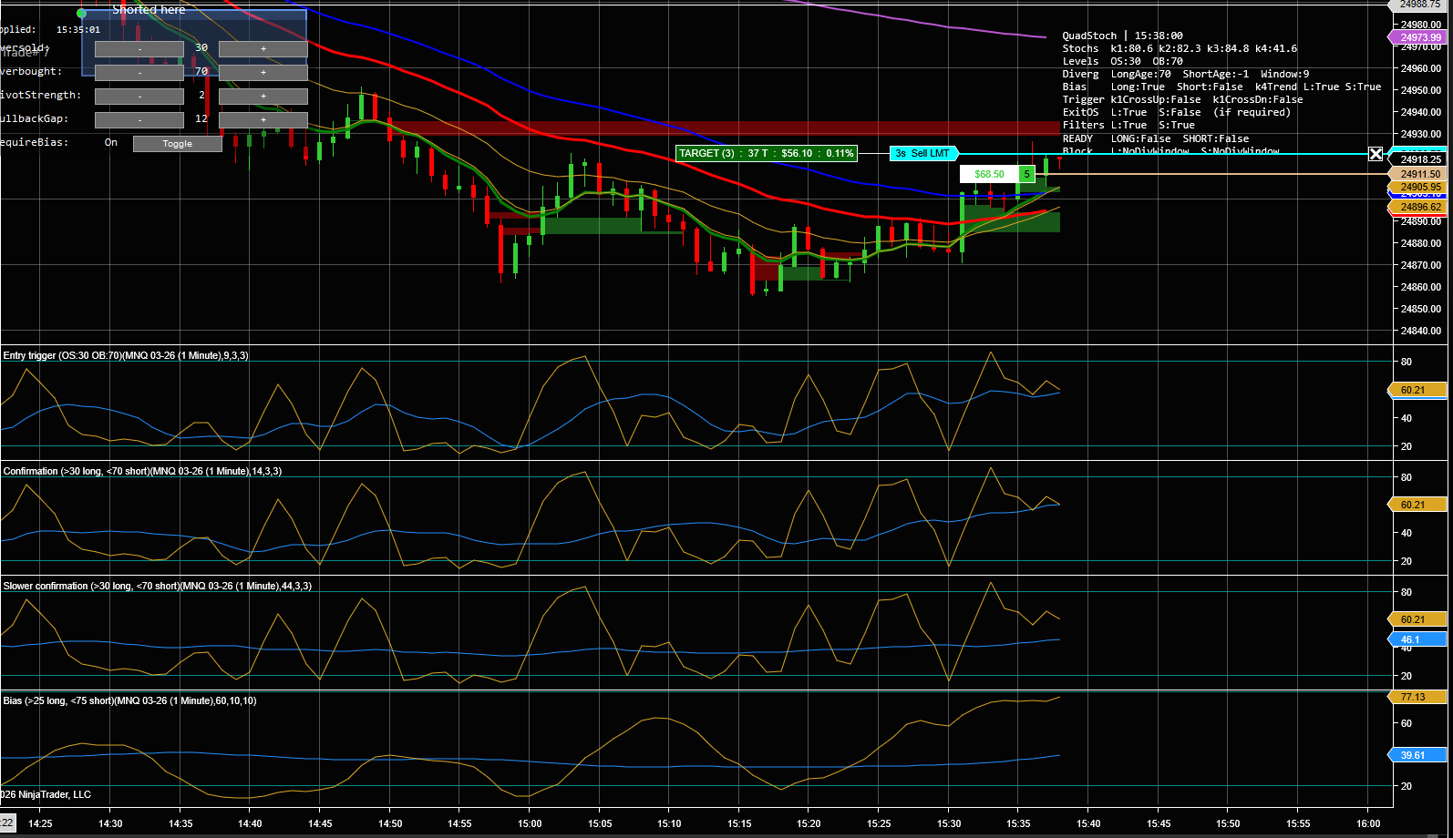
Task: Increase the Overbought level with plus button
Action: click(263, 72)
